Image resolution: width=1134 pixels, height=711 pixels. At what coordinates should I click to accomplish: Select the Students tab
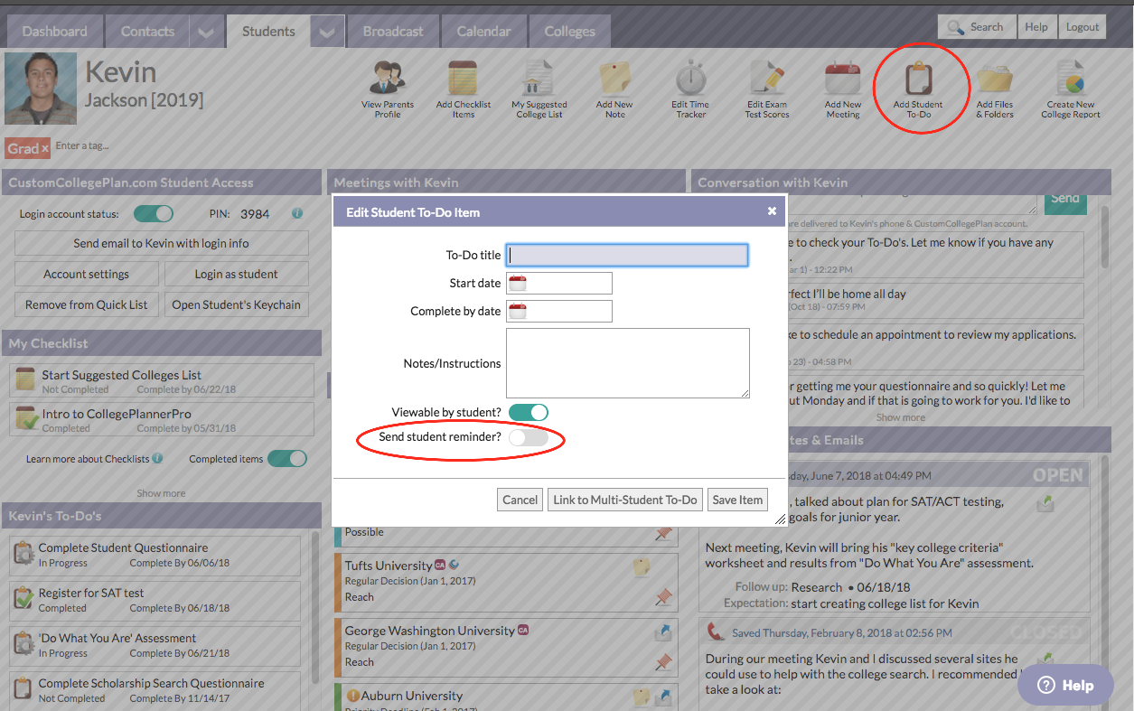tap(268, 32)
